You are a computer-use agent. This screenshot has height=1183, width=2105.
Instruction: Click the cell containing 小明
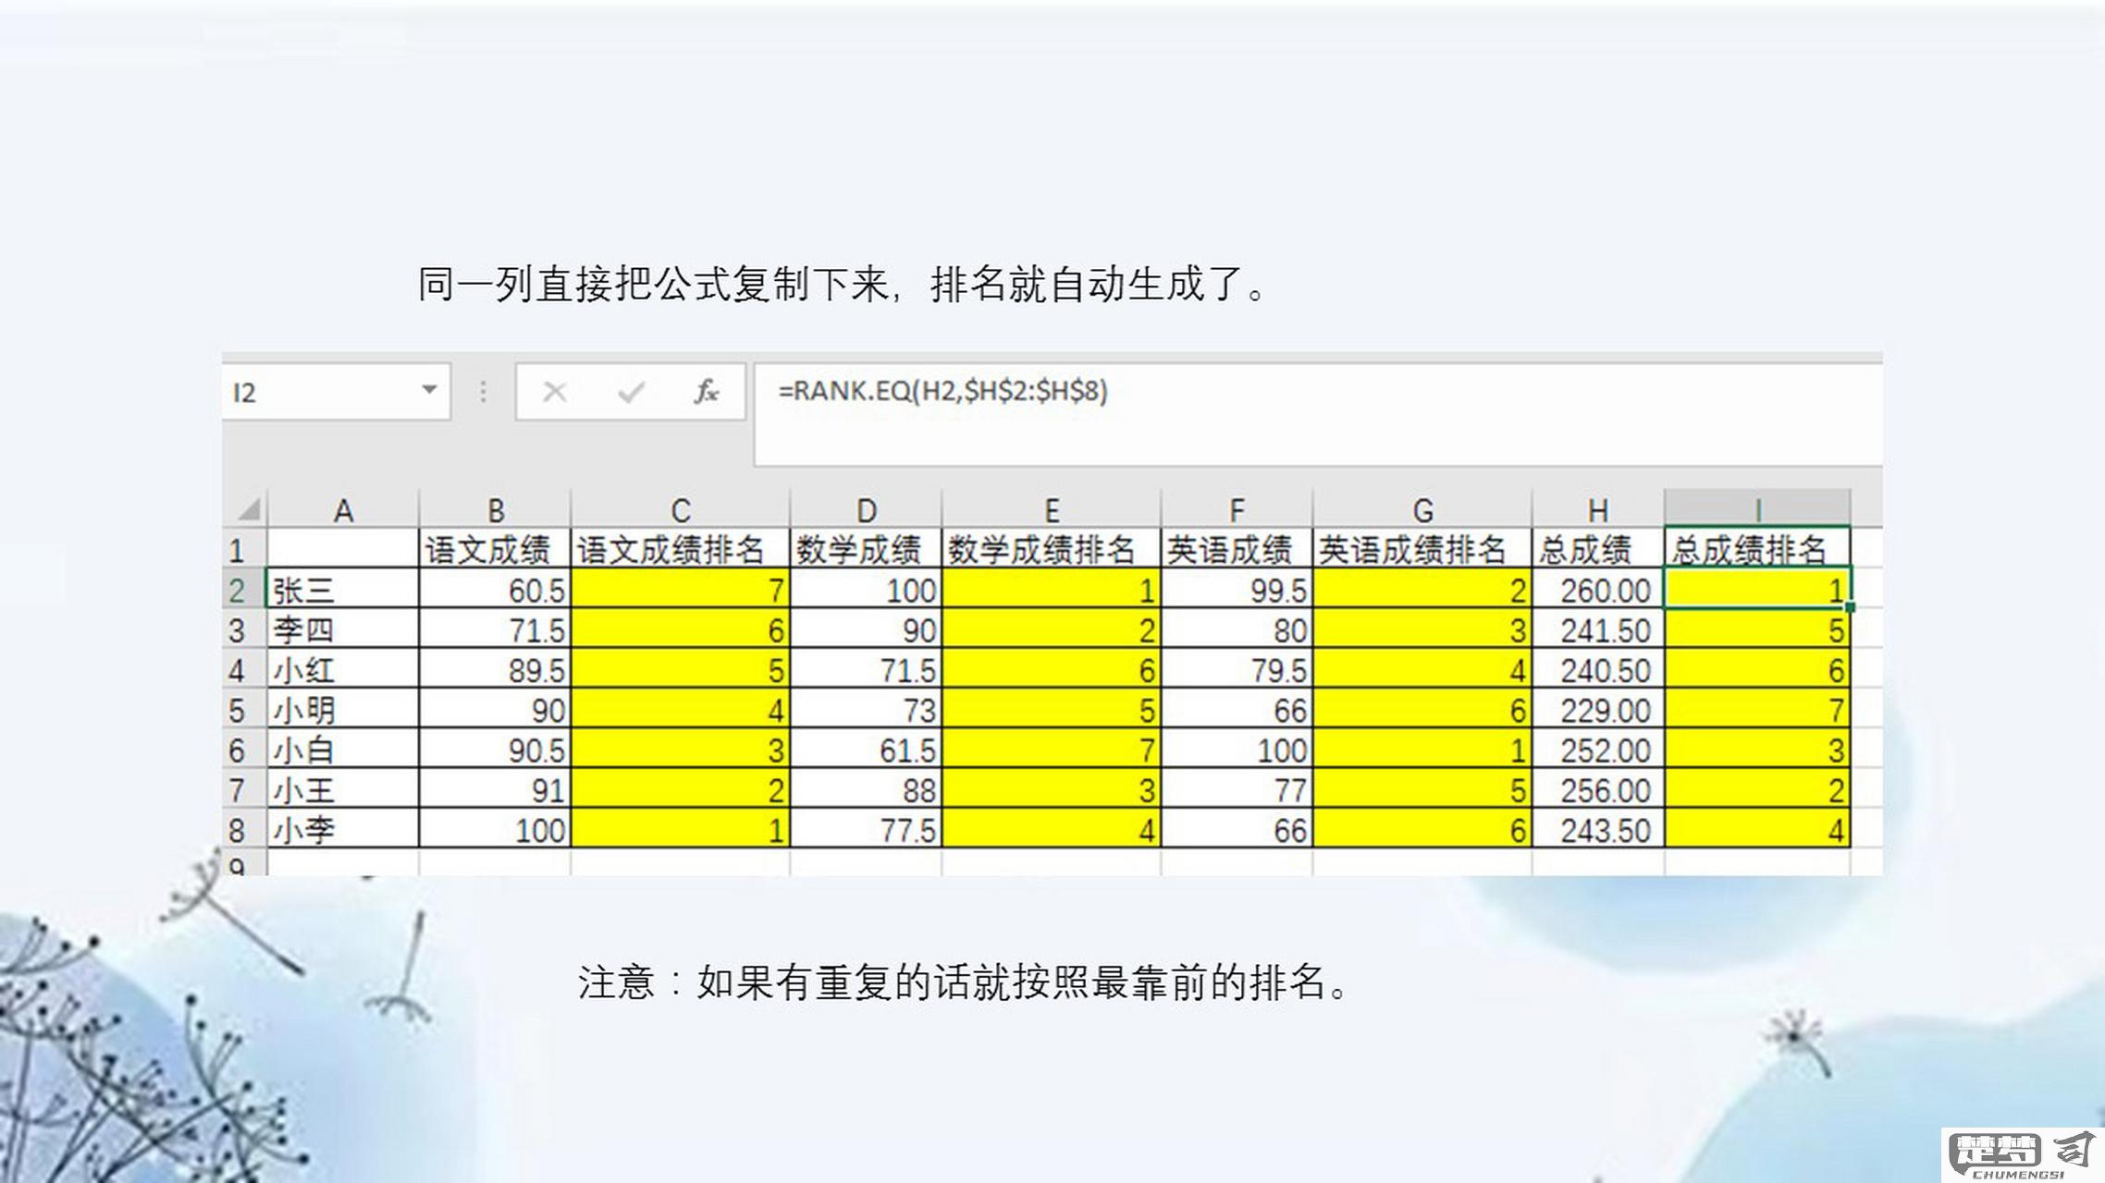coord(343,710)
